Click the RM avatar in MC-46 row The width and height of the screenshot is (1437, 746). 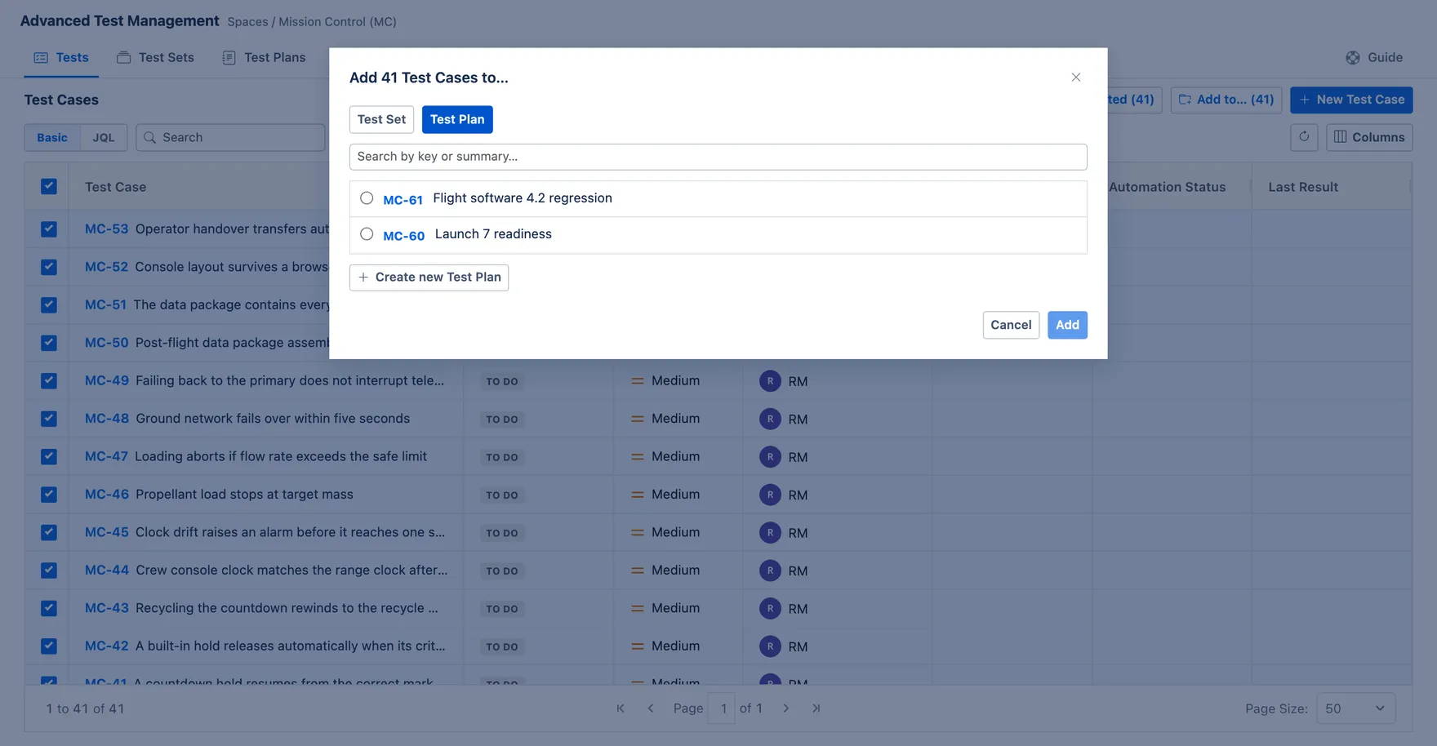coord(770,495)
